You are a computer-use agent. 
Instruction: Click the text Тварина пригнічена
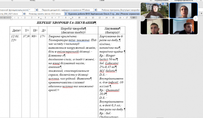(63, 36)
